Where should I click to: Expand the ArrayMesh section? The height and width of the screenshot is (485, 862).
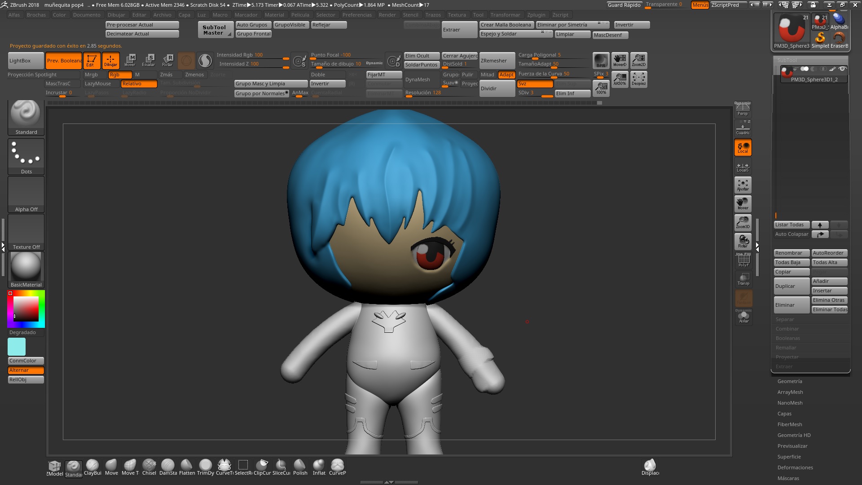790,392
